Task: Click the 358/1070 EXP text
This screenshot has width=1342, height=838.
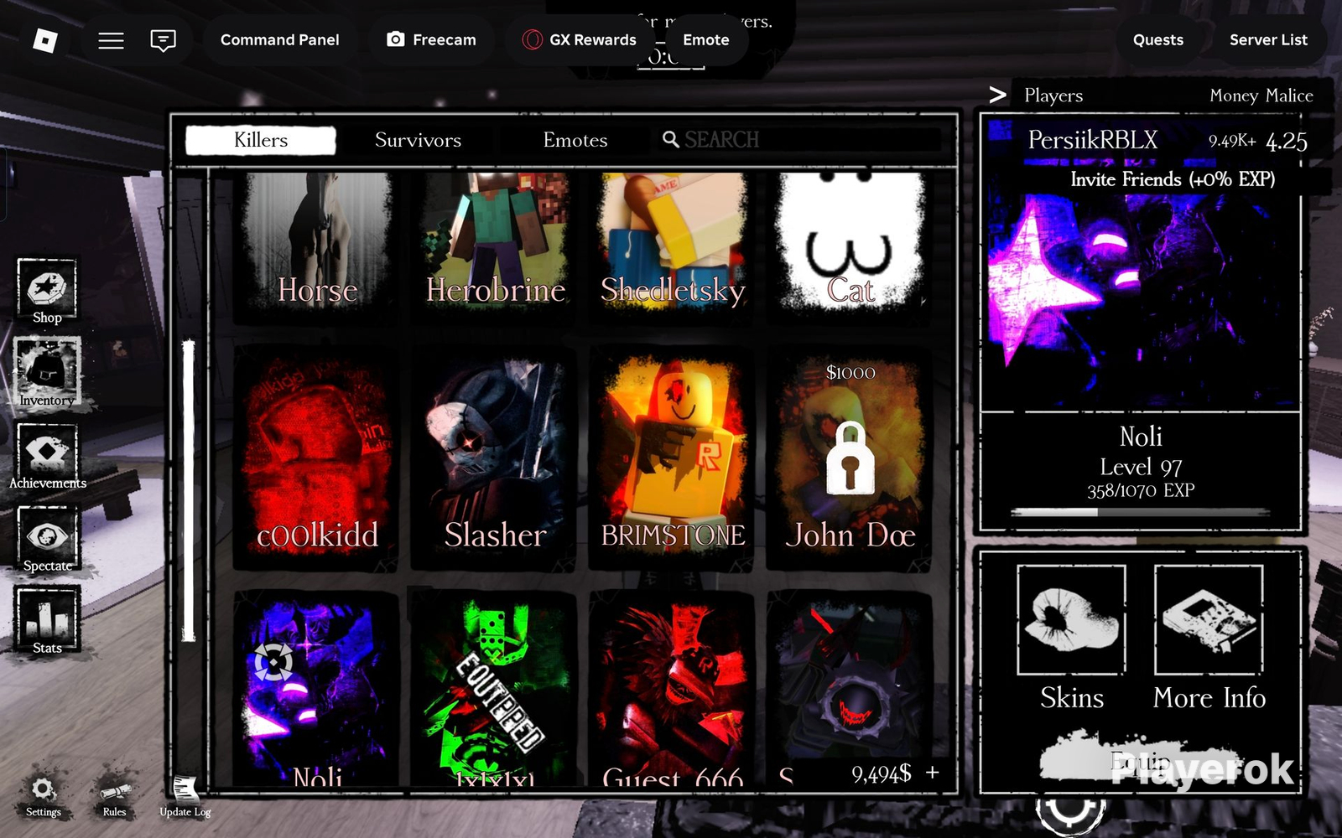Action: [x=1141, y=490]
